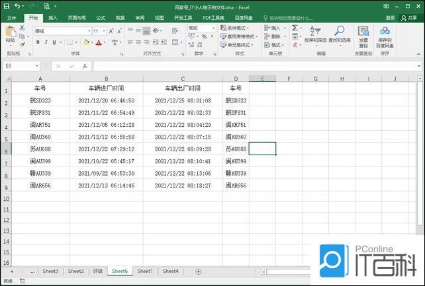This screenshot has width=425, height=286.
Task: Click the Cut scissors icon
Action: point(23,28)
